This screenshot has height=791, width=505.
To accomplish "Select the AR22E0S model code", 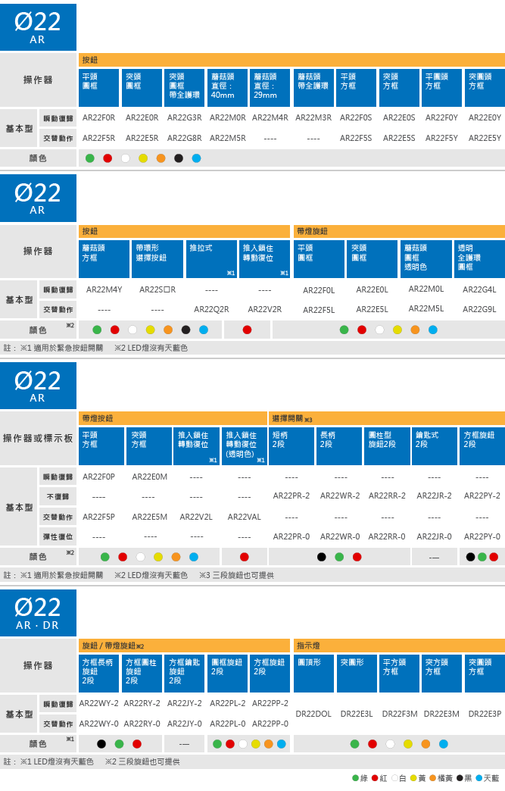I will (x=399, y=117).
